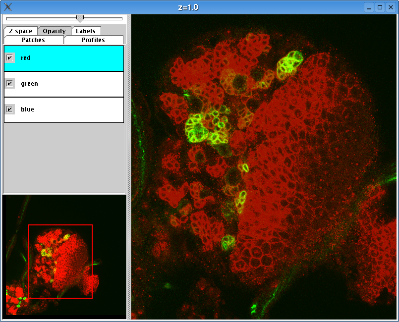Maximize the z=1.0 window
Image resolution: width=399 pixels, height=322 pixels.
click(380, 7)
